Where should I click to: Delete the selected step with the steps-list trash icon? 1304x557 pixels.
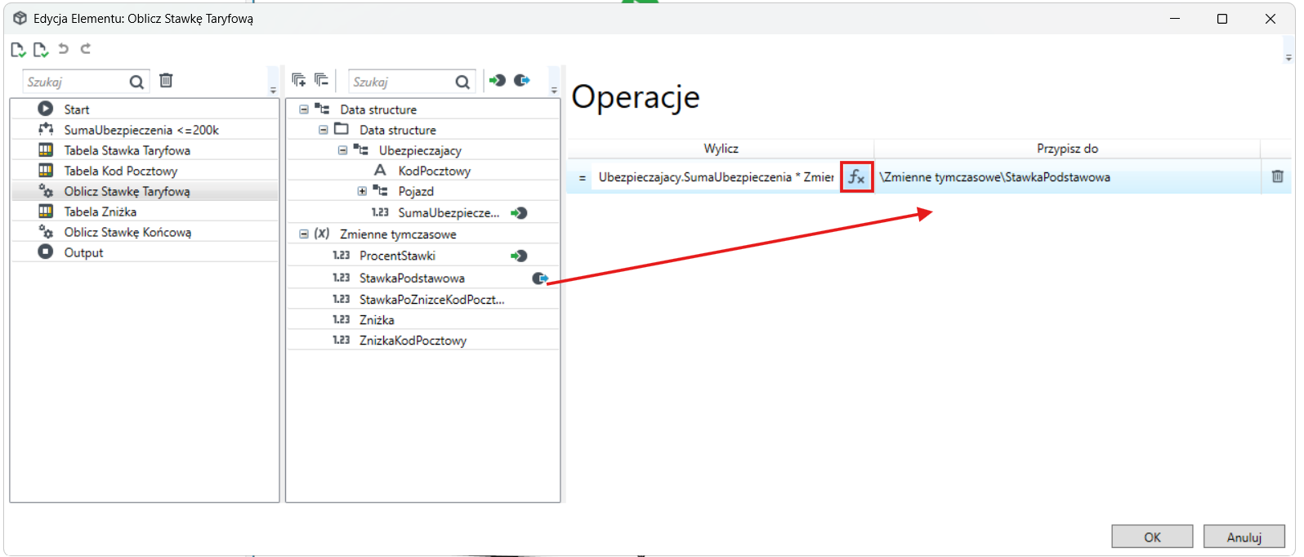tap(166, 80)
